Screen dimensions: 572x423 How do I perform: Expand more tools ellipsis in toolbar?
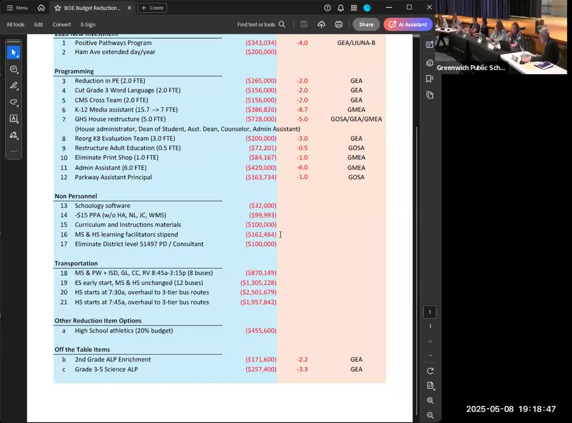tap(14, 151)
